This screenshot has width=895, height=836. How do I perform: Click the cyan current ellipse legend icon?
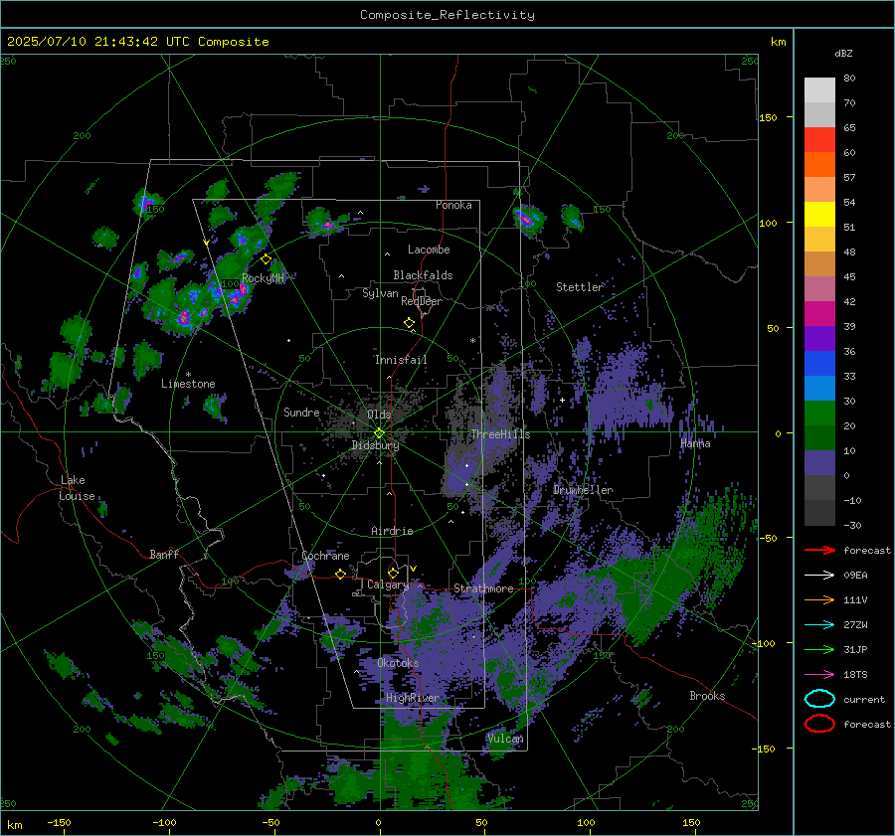click(819, 699)
